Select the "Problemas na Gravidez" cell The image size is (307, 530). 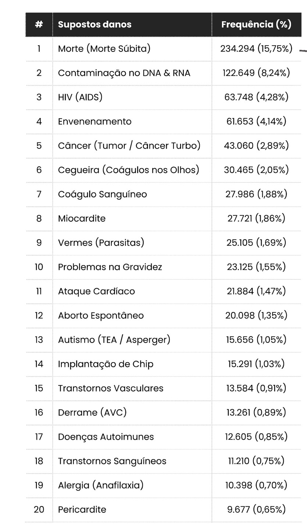click(x=110, y=267)
